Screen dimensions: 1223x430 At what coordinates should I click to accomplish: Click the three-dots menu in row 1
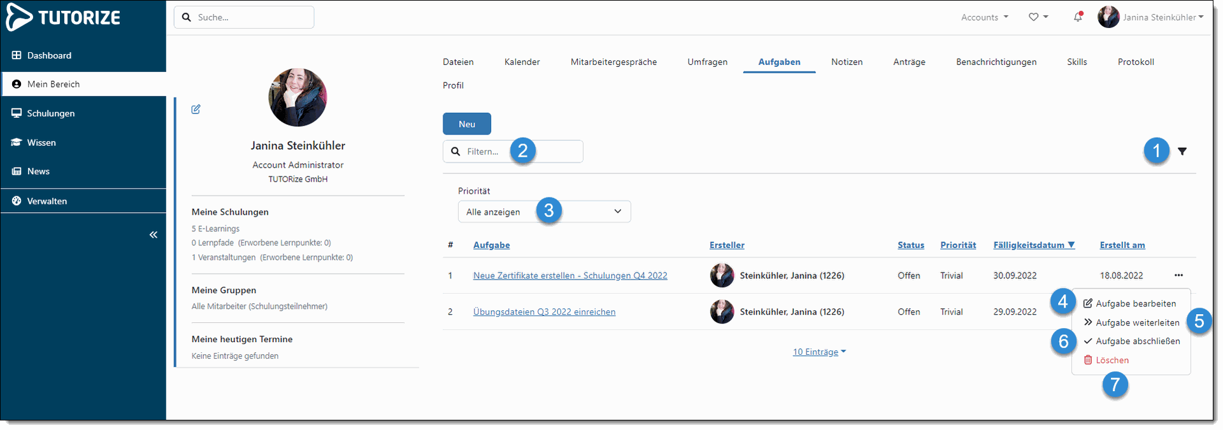(x=1178, y=275)
